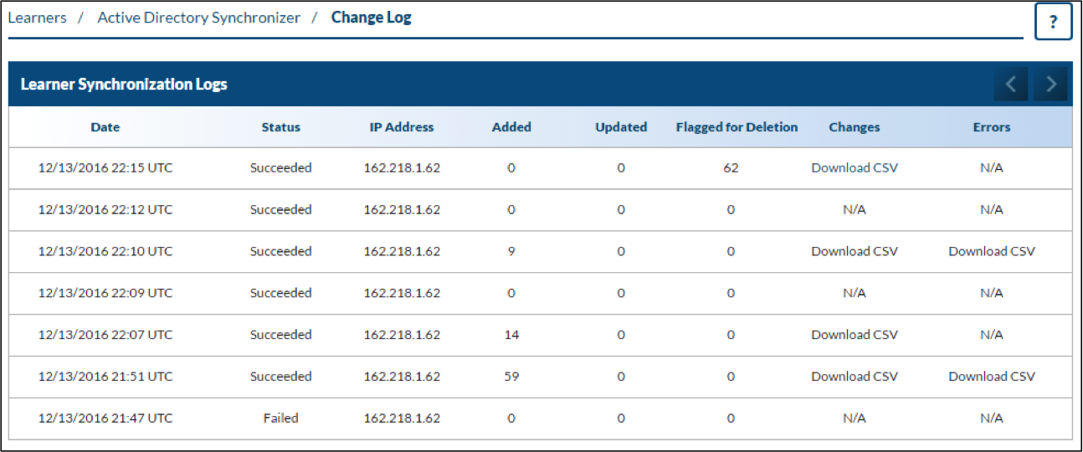Screen dimensions: 1083x452
Task: Download Errors CSV for 21:51 UTC sync
Action: coord(991,377)
